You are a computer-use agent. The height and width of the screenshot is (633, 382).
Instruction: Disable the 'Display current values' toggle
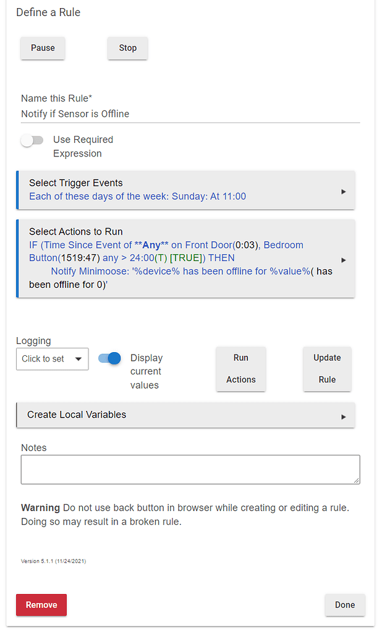pyautogui.click(x=109, y=358)
